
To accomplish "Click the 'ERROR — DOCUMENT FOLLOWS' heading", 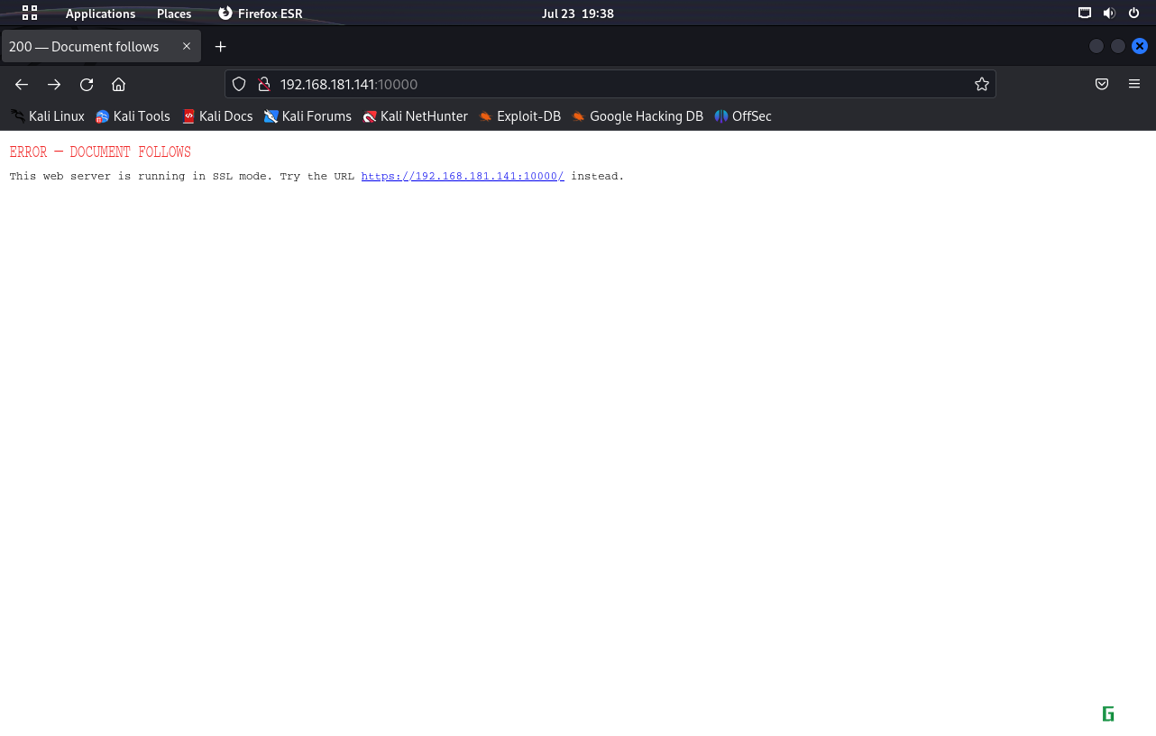I will tap(100, 152).
